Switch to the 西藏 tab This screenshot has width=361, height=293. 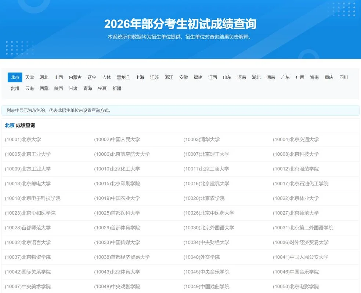click(44, 88)
